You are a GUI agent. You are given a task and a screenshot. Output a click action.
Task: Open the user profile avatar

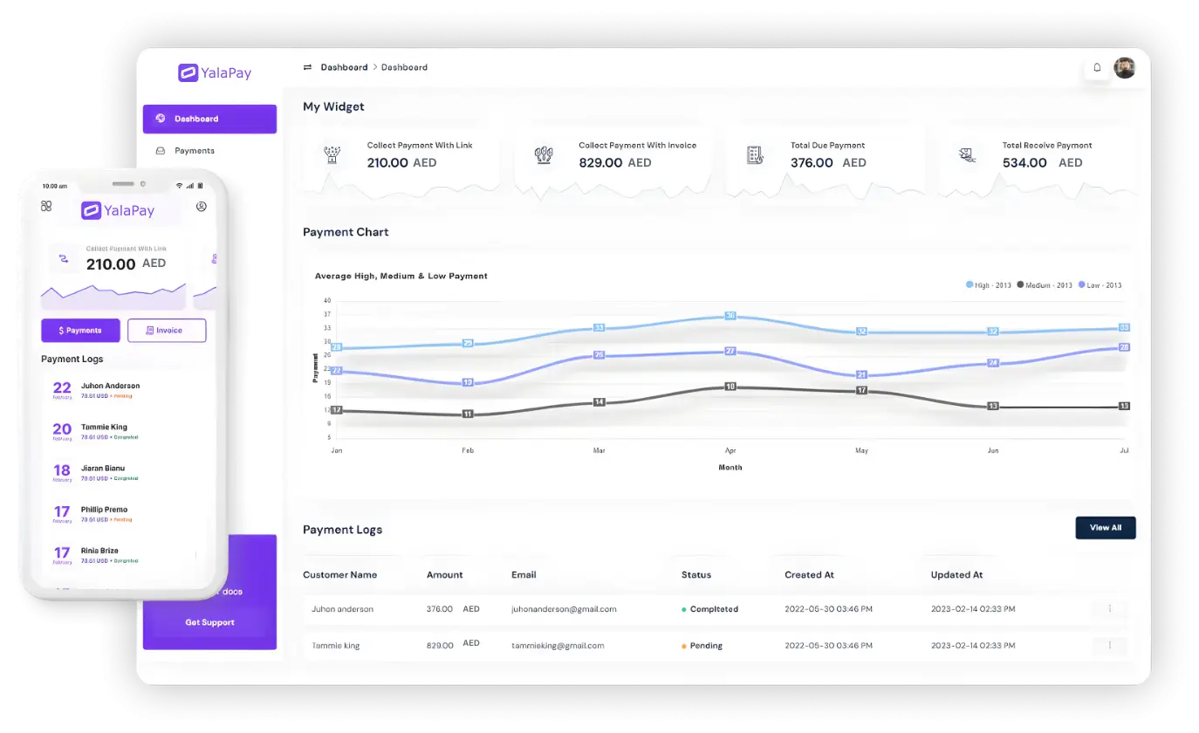point(1124,68)
